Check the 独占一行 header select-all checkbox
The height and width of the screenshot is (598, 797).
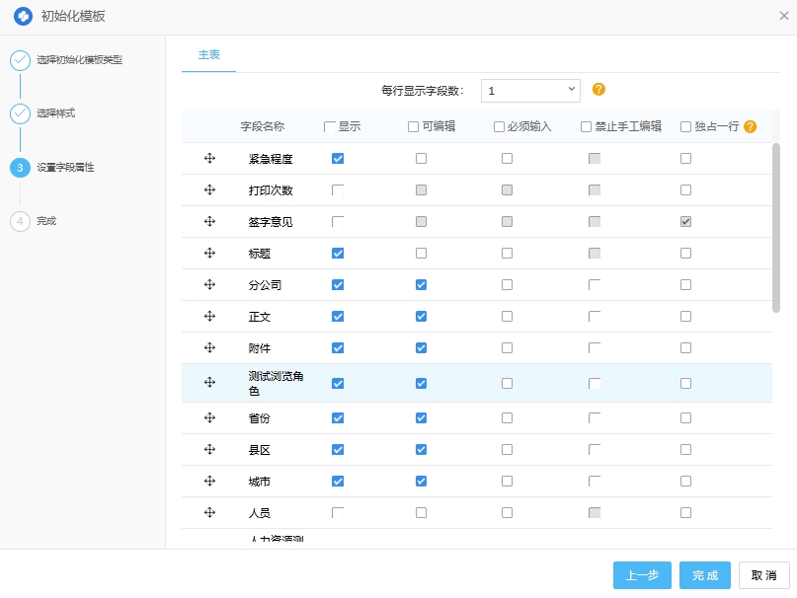tap(686, 126)
